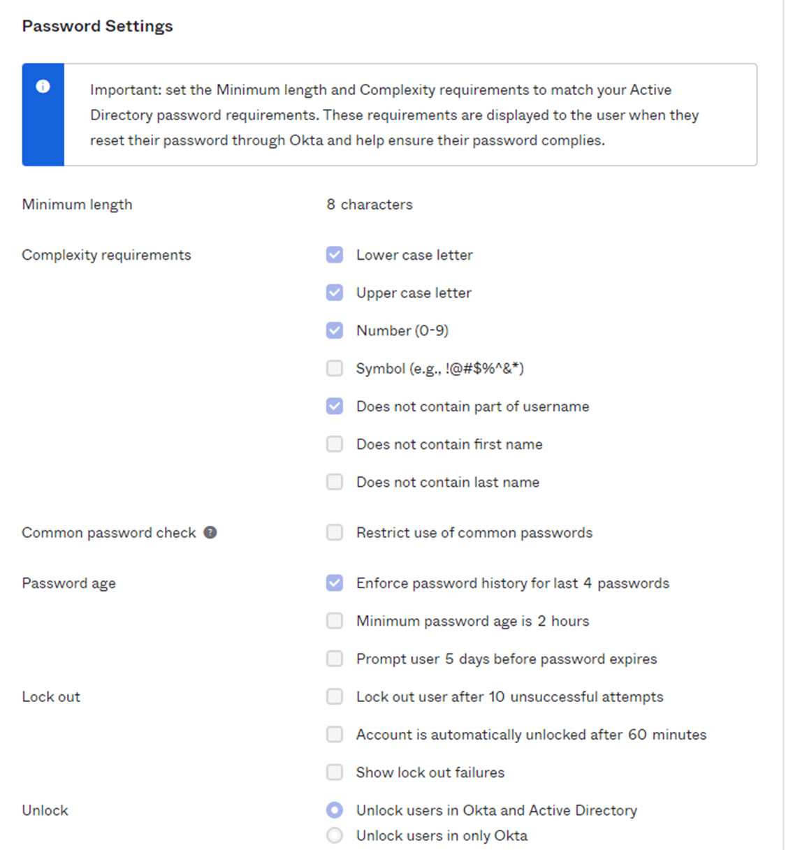Toggle Does not contain part of username
786x850 pixels.
pos(335,406)
